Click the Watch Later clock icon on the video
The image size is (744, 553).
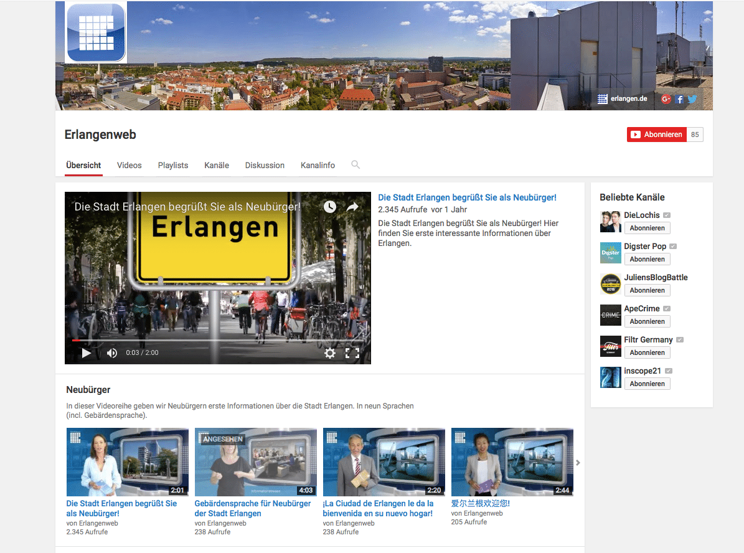[x=330, y=207]
